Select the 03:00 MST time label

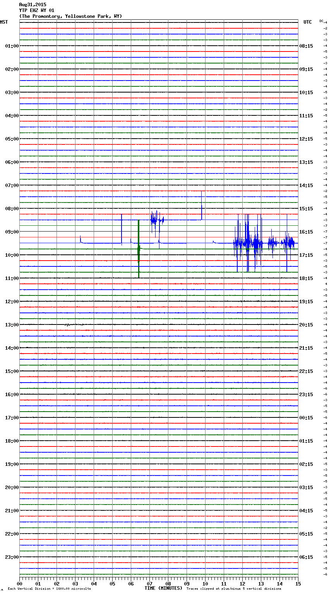point(12,93)
